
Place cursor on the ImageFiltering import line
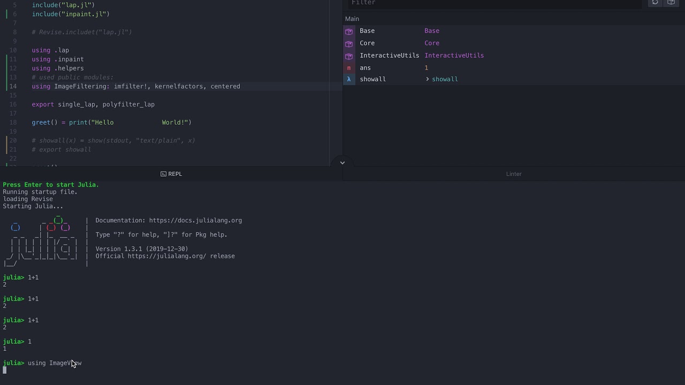coord(161,87)
